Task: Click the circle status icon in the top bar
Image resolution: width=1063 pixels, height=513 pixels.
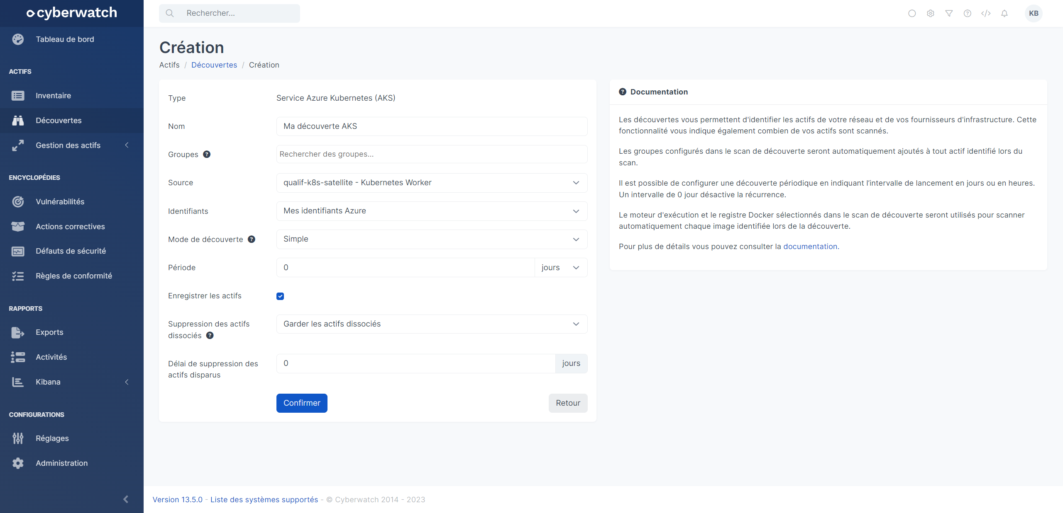Action: click(912, 13)
